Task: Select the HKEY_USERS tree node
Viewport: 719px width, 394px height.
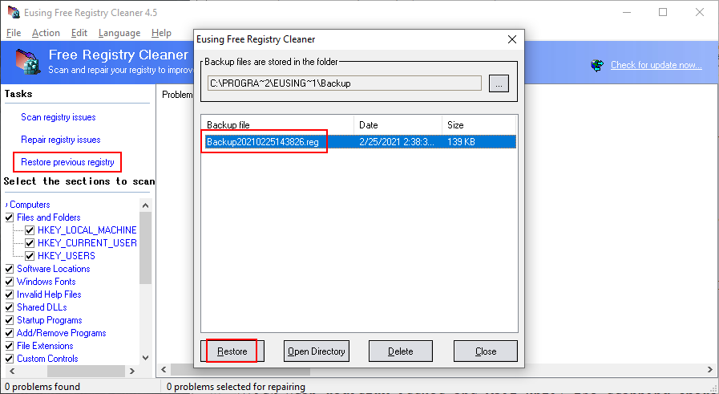Action: [x=67, y=256]
